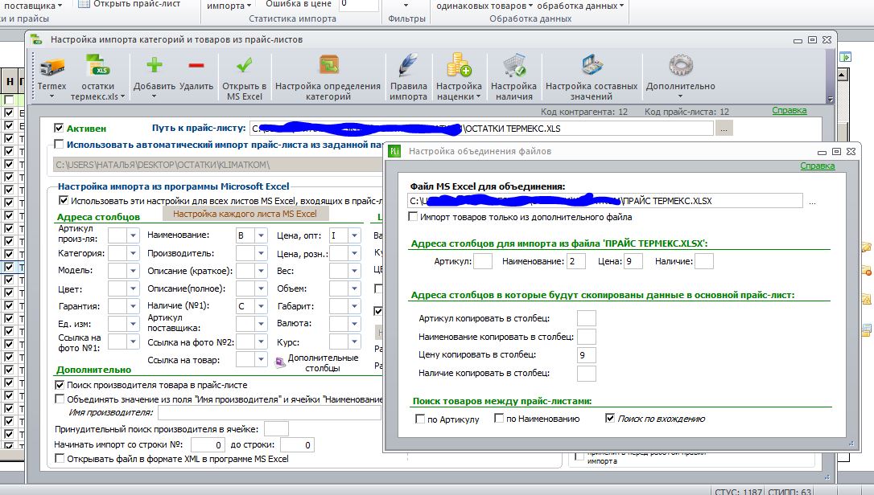The image size is (874, 495).
Task: Expand the Добавить dropdown arrow
Action: (x=155, y=97)
